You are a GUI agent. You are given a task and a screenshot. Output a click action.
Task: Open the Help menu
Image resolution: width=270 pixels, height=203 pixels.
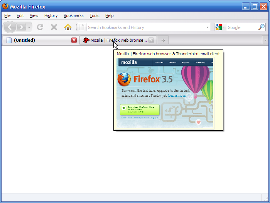(x=109, y=15)
